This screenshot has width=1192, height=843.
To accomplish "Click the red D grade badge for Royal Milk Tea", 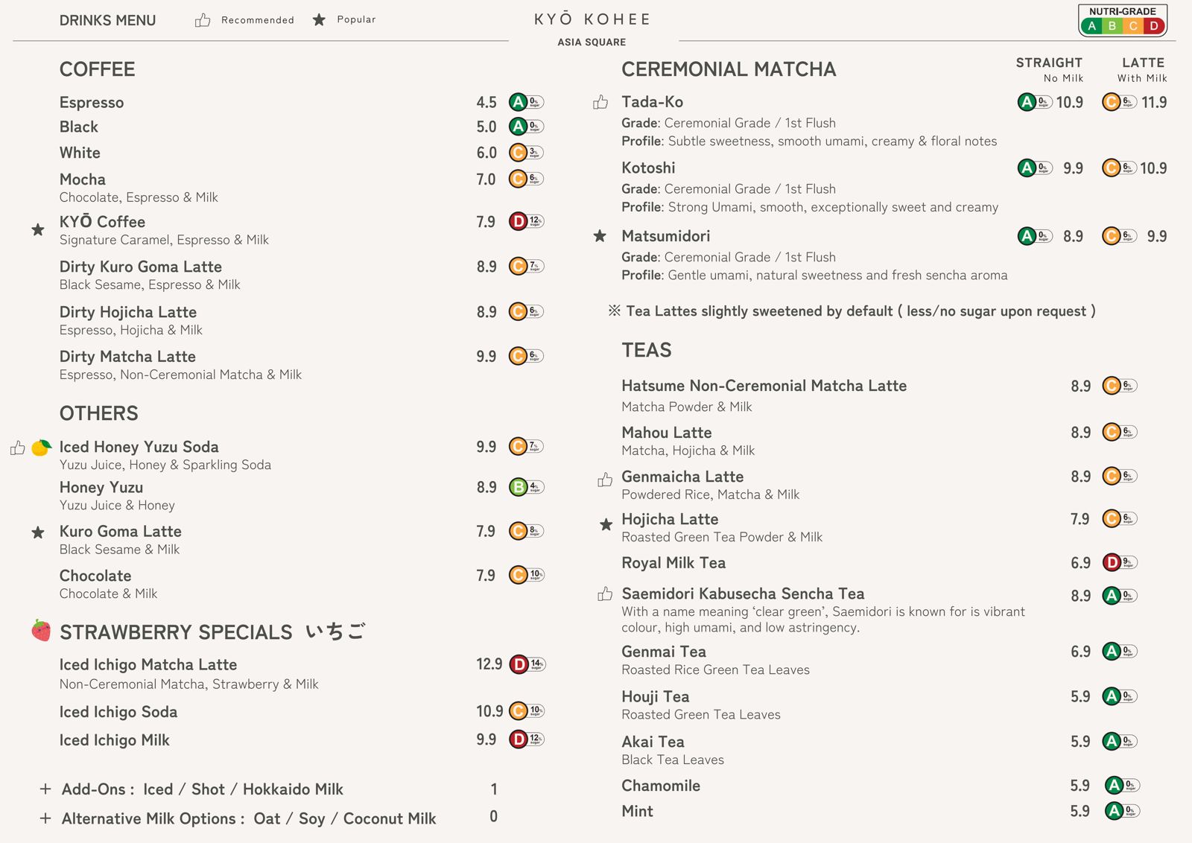I will click(1112, 562).
